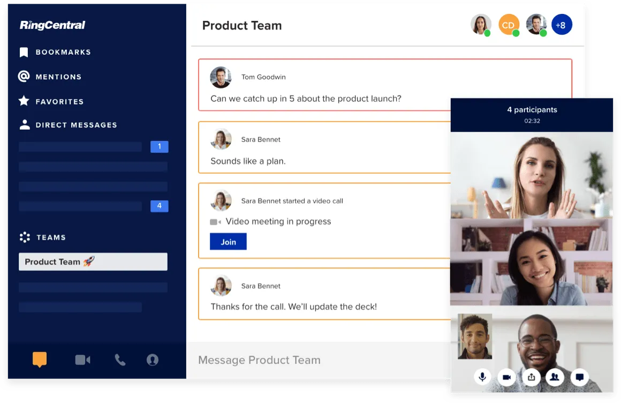The image size is (621, 403).
Task: Open the profile icon in bottom bar
Action: [153, 360]
